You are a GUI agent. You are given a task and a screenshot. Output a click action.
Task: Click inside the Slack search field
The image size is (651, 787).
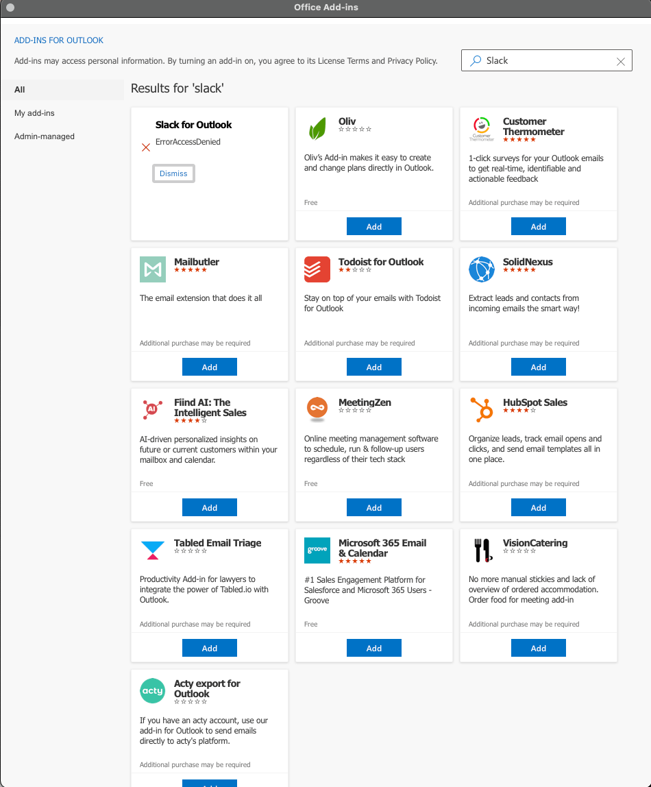pyautogui.click(x=547, y=60)
